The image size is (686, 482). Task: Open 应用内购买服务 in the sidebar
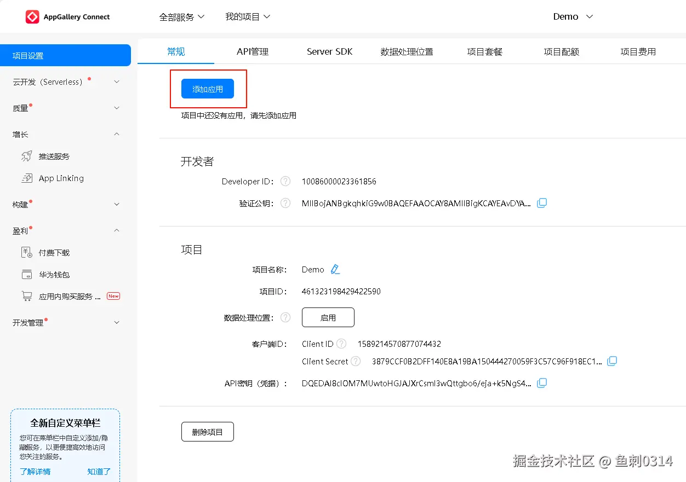(x=70, y=297)
